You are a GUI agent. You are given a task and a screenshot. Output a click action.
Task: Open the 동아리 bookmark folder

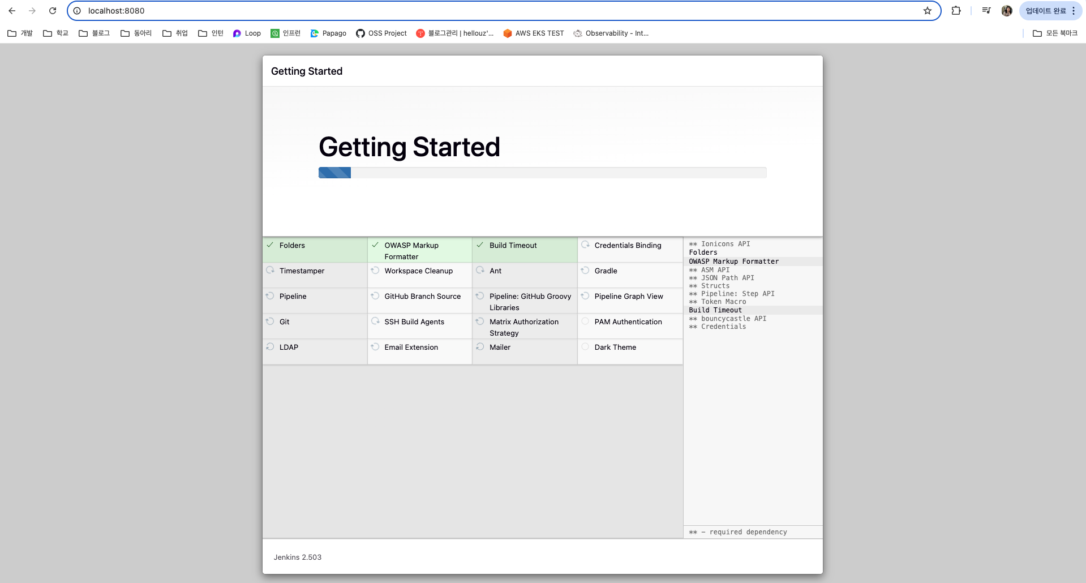pyautogui.click(x=136, y=33)
